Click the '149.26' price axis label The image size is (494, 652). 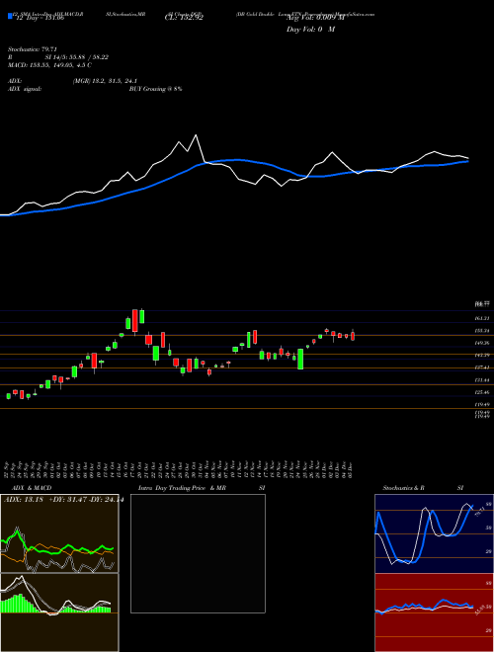click(481, 343)
